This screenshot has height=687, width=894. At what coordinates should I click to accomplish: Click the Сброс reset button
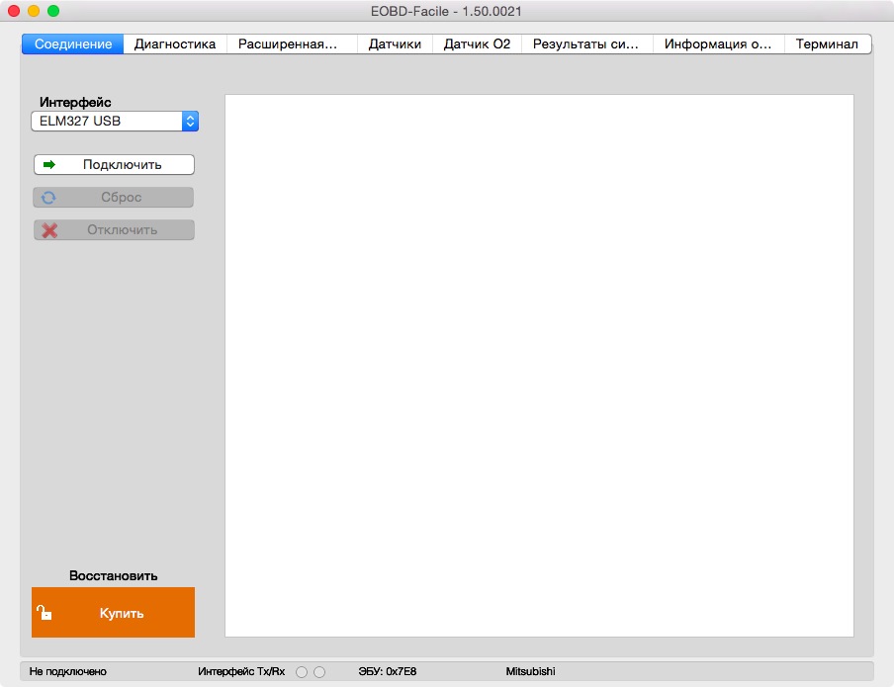click(114, 198)
